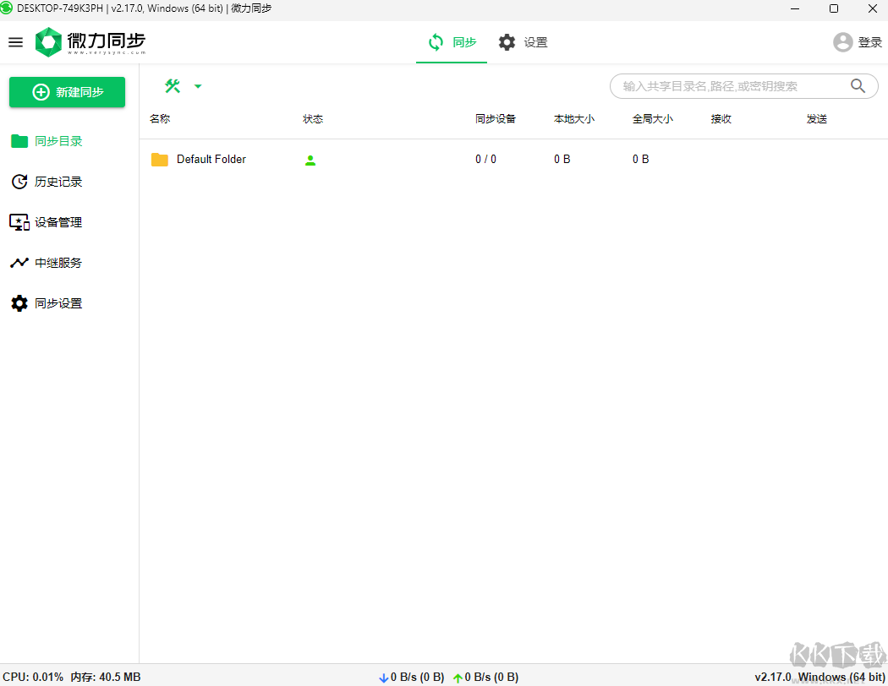
Task: Select 同步目录 in the sidebar
Action: 58,141
